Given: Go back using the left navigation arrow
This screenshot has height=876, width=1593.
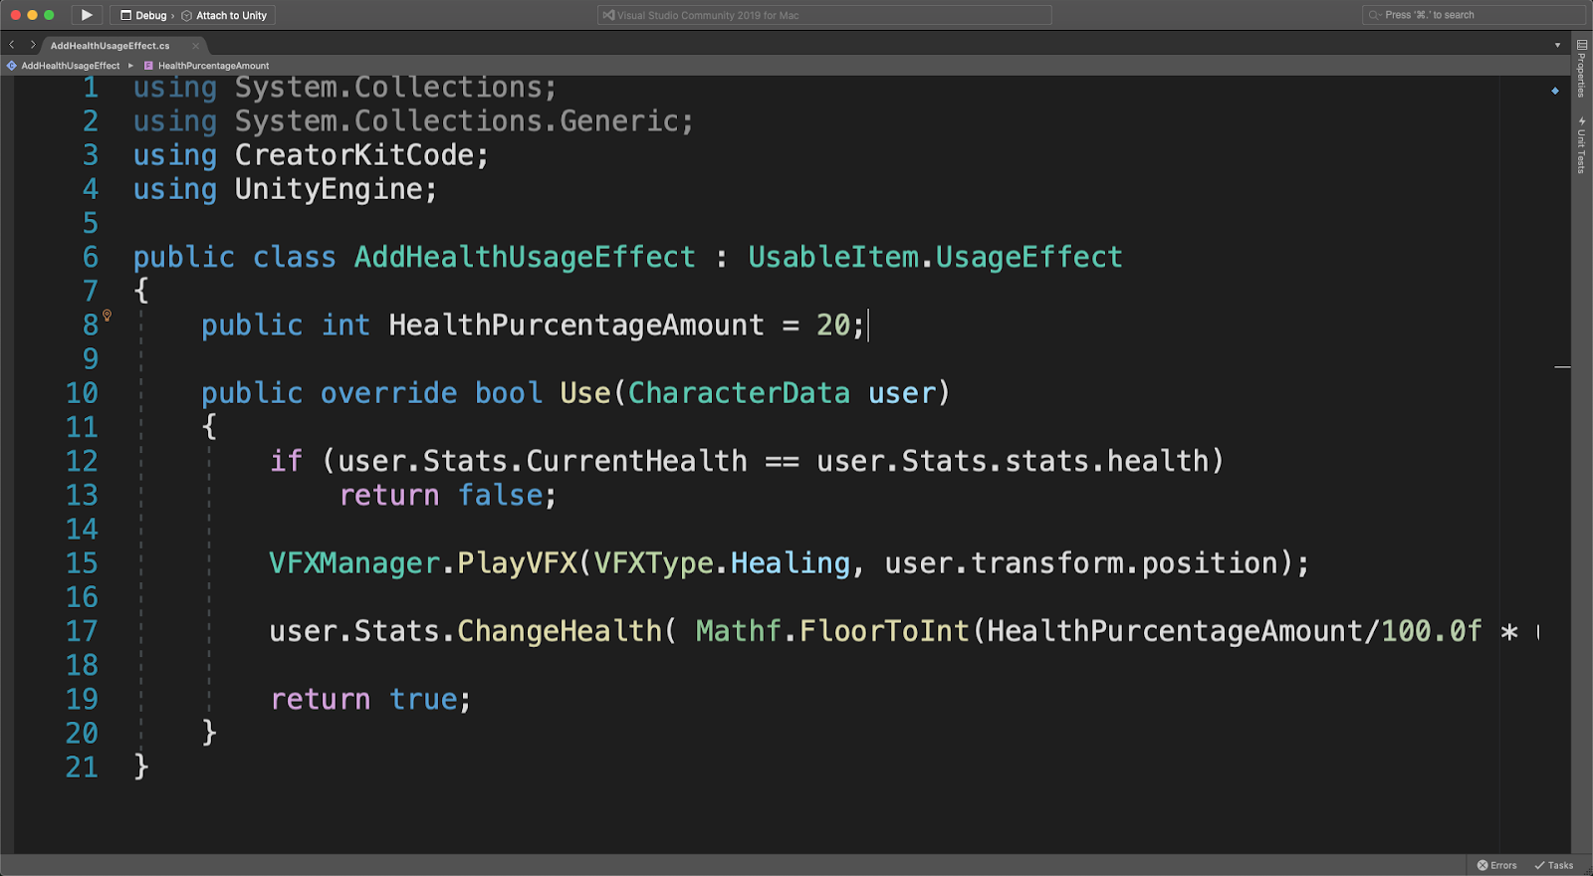Looking at the screenshot, I should [x=12, y=45].
